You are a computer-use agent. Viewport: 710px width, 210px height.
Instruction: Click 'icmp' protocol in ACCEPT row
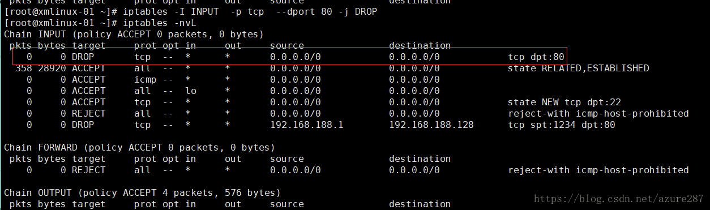146,80
